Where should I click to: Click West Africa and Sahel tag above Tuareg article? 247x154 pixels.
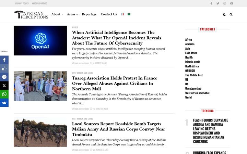pos(82,73)
